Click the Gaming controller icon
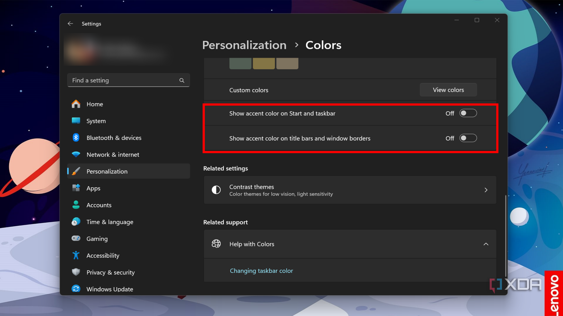 click(76, 238)
